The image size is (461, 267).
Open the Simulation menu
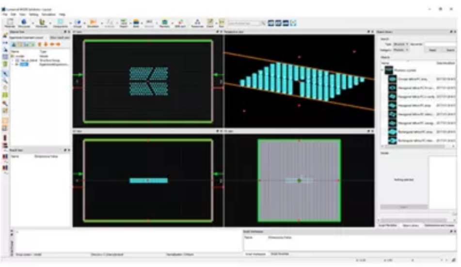[x=48, y=14]
